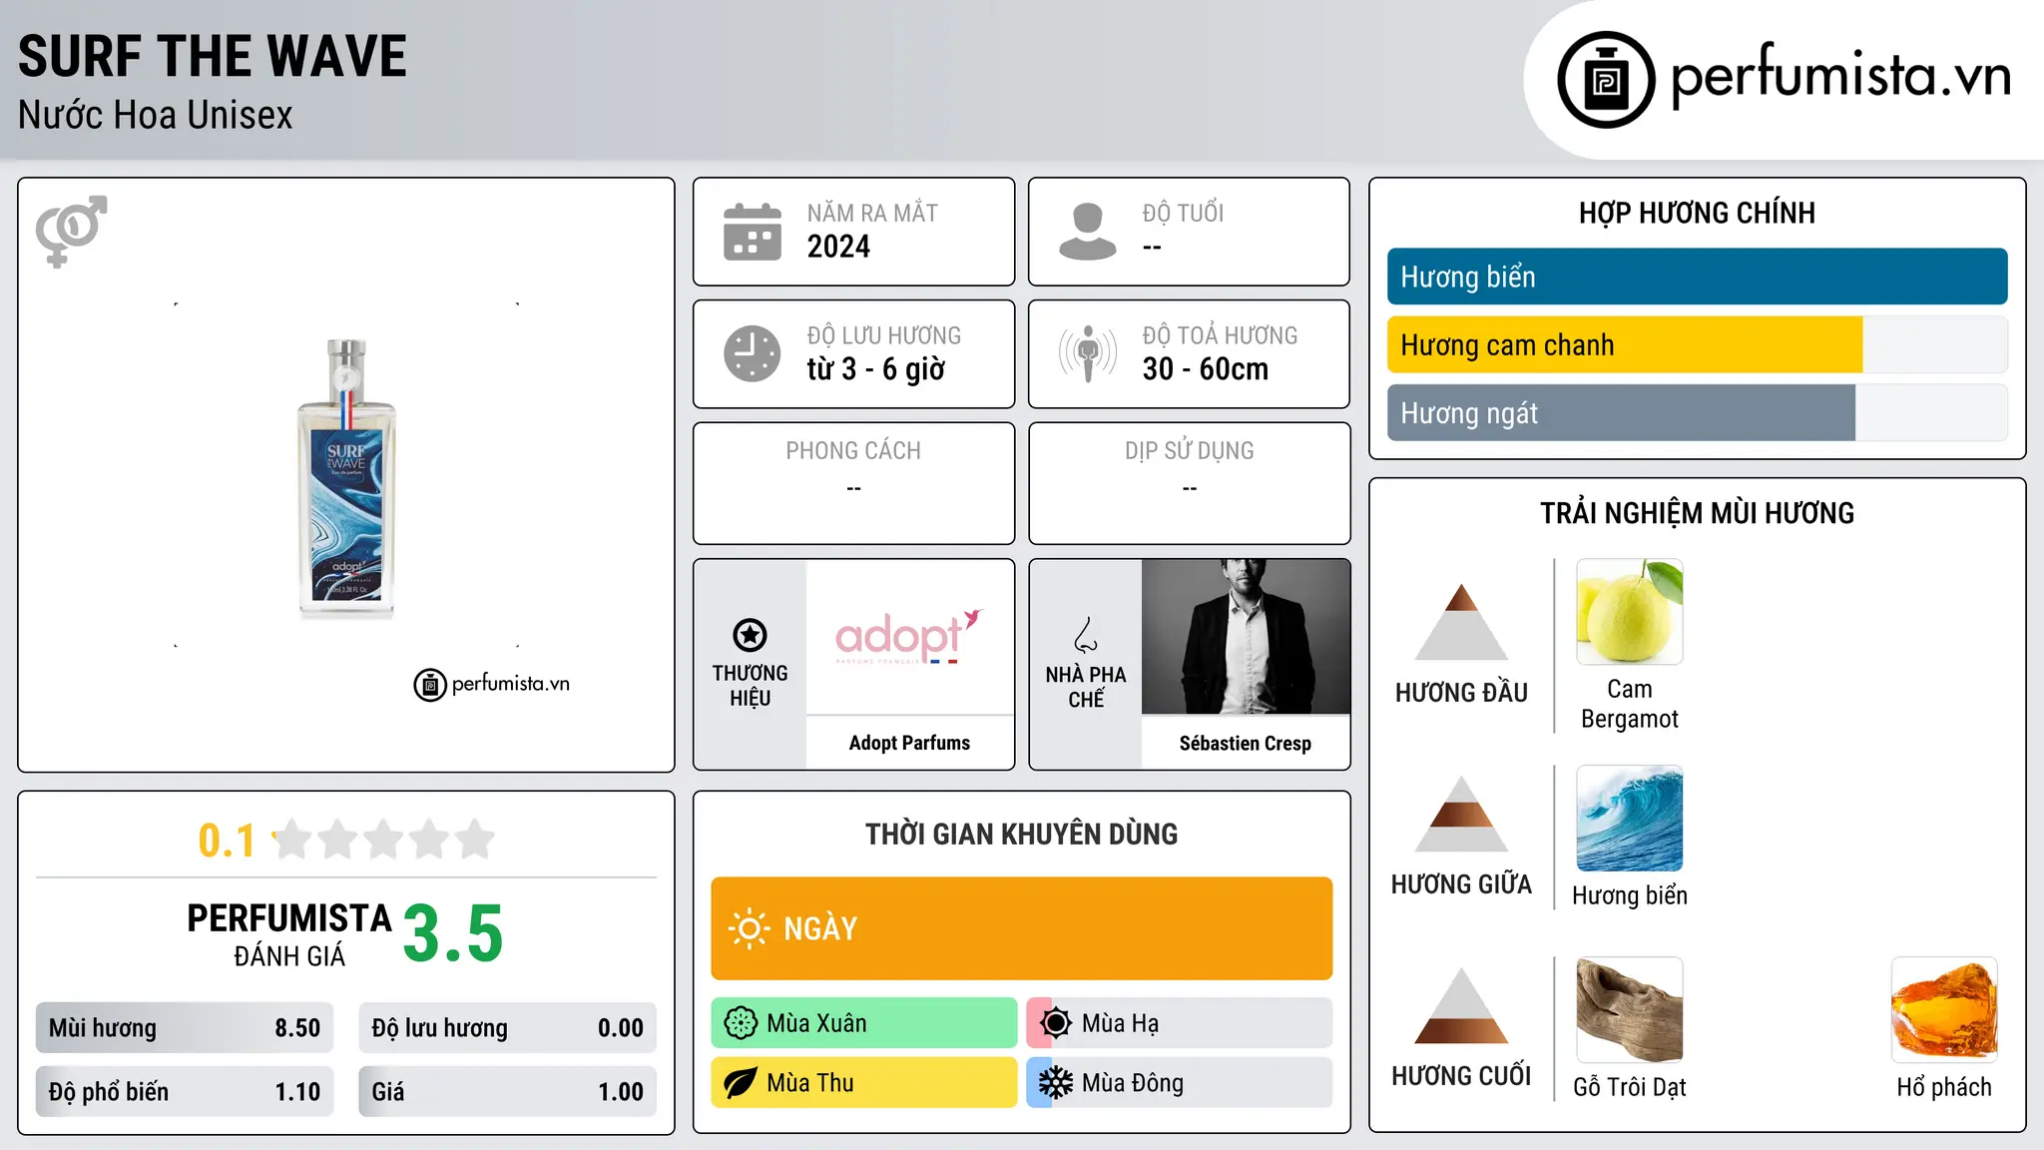Image resolution: width=2044 pixels, height=1150 pixels.
Task: Click the Độ lưu hương 0.00 score row
Action: (x=507, y=1028)
